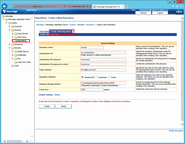Switch to Create a New Repository tab
The image size is (185, 144).
[61, 32]
